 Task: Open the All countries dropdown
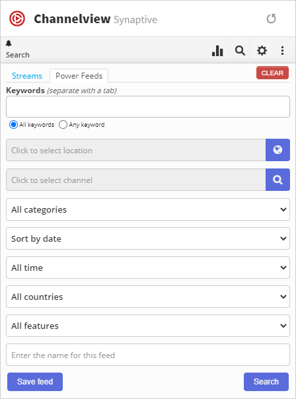pyautogui.click(x=148, y=297)
